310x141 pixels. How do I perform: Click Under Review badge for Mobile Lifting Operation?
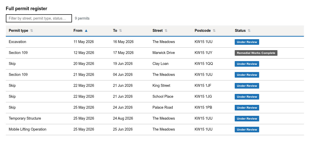pyautogui.click(x=247, y=130)
